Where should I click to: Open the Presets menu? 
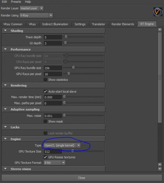tap(16, 2)
